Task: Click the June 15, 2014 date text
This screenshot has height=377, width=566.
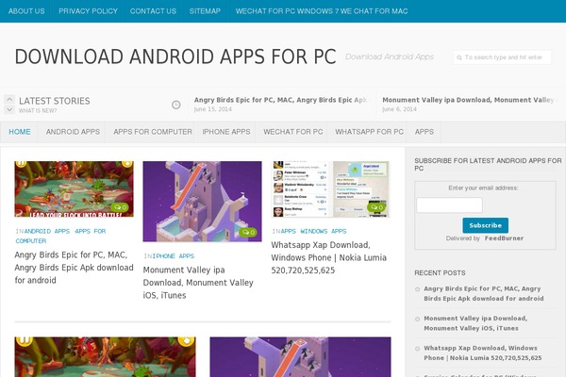Action: [212, 109]
